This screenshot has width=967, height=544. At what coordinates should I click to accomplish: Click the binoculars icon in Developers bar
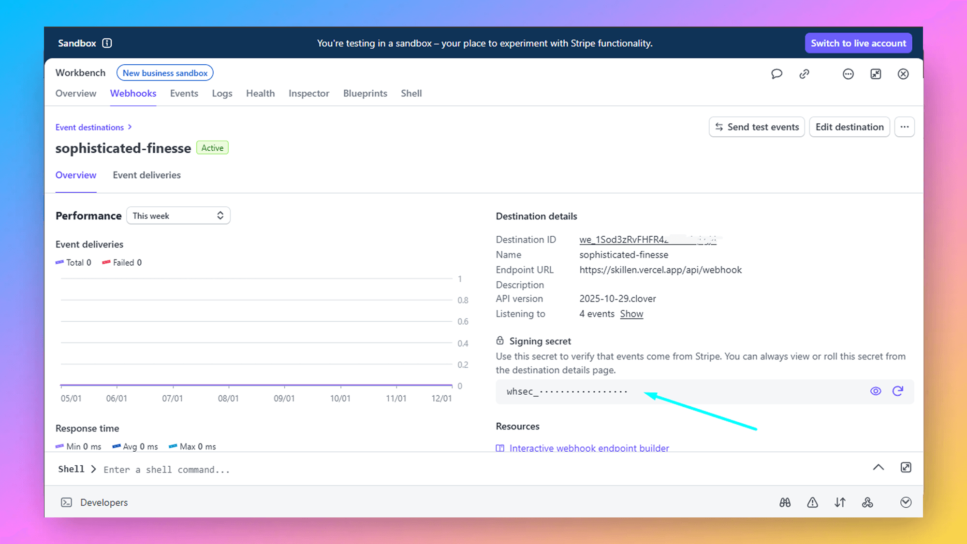pos(785,502)
